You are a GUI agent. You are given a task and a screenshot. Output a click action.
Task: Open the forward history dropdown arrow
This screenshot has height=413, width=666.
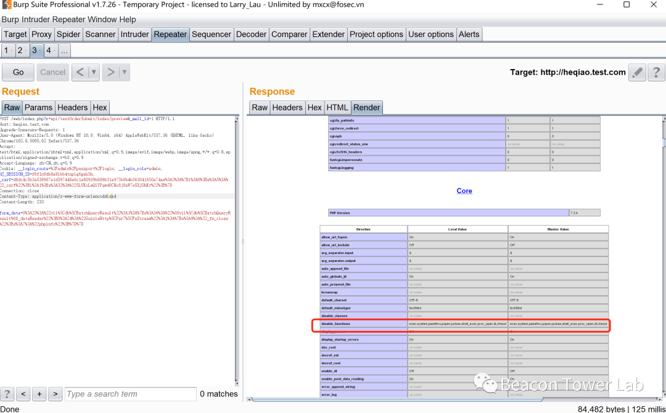point(125,72)
